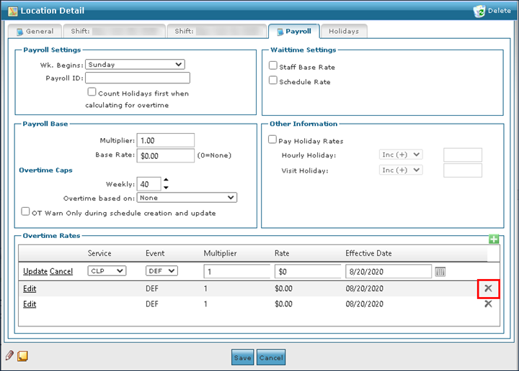The height and width of the screenshot is (371, 519).
Task: Switch to the General tab
Action: (x=35, y=32)
